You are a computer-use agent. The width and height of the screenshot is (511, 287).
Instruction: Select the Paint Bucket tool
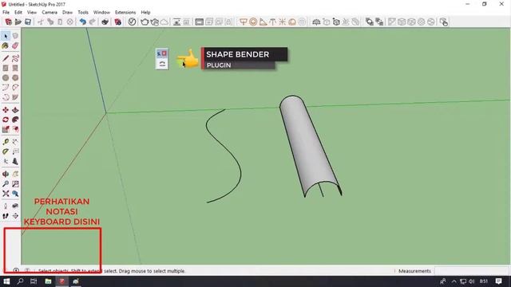pos(6,46)
